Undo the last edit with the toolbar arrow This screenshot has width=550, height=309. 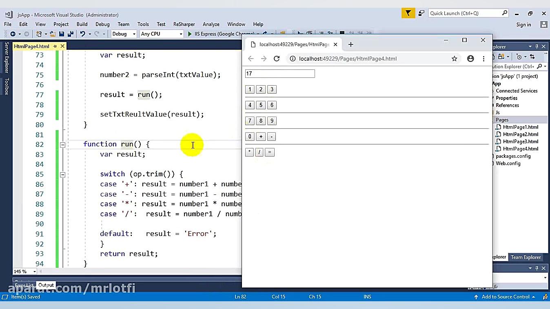coord(82,34)
